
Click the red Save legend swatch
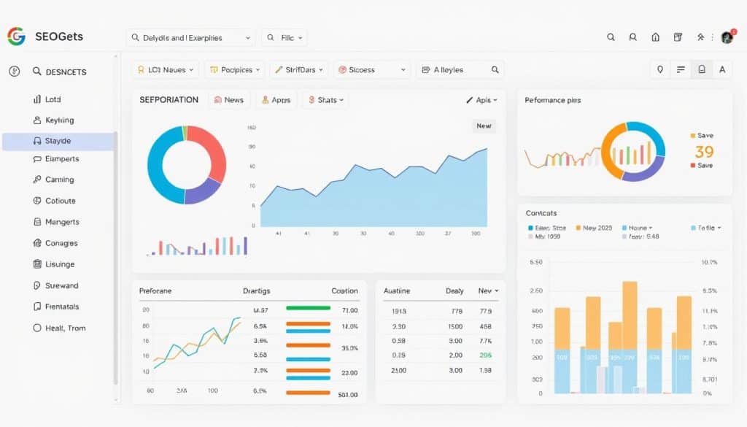[x=693, y=166]
